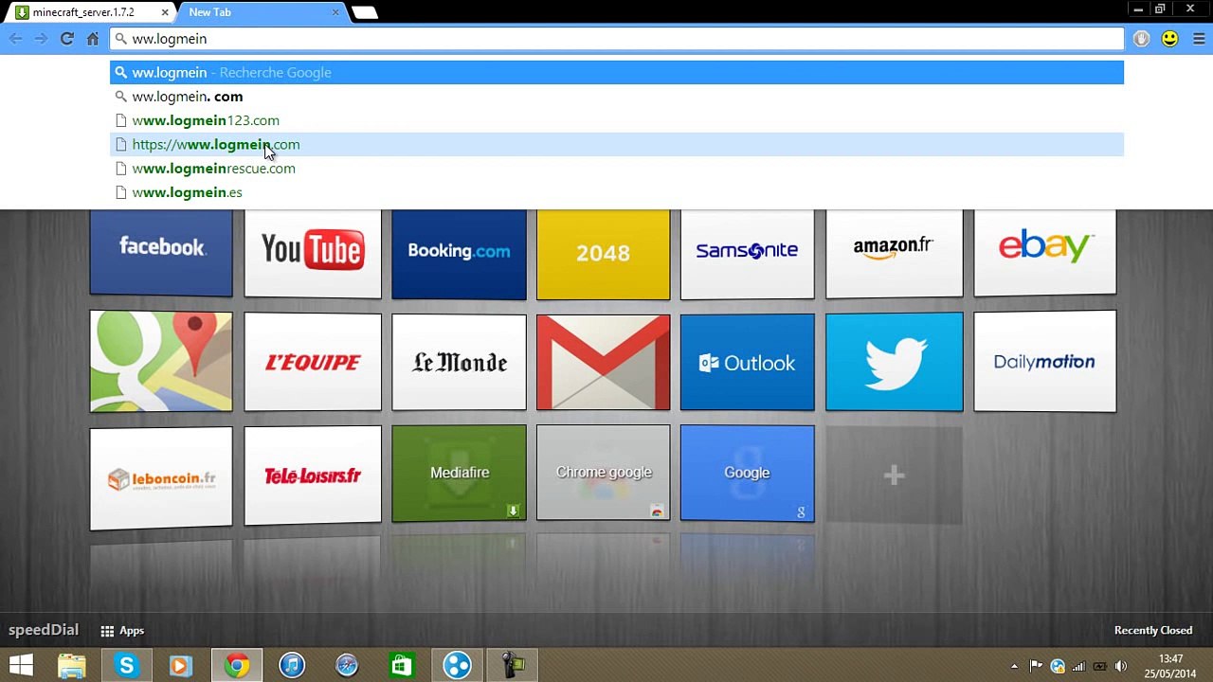1213x682 pixels.
Task: Open the Windows Store from the taskbar
Action: click(x=402, y=666)
